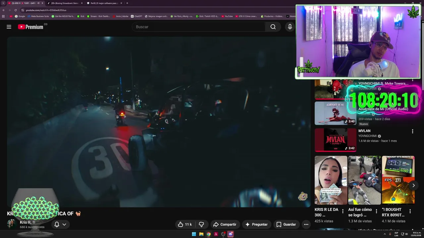Open the Compartir share dialog
Viewport: 424px width, 238px height.
[225, 224]
